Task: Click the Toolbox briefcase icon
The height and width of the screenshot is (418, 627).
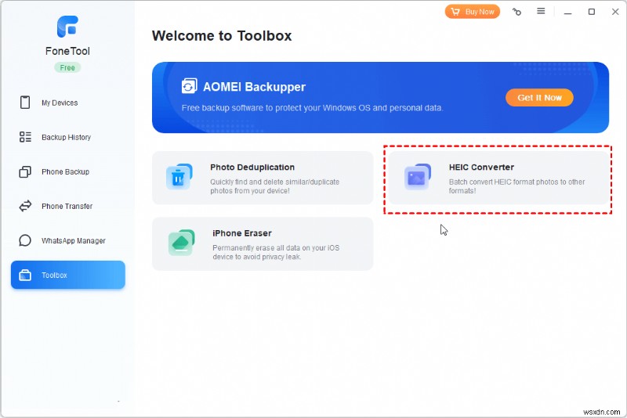Action: (25, 275)
